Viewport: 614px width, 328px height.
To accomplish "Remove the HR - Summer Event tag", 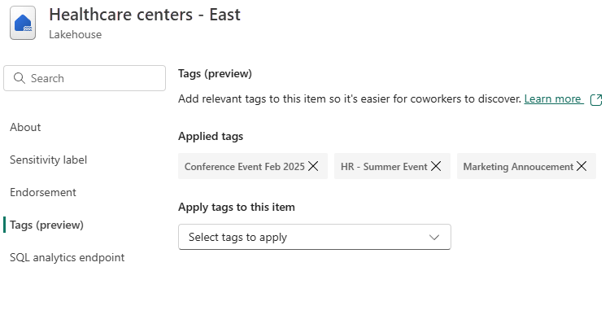I will click(x=436, y=166).
